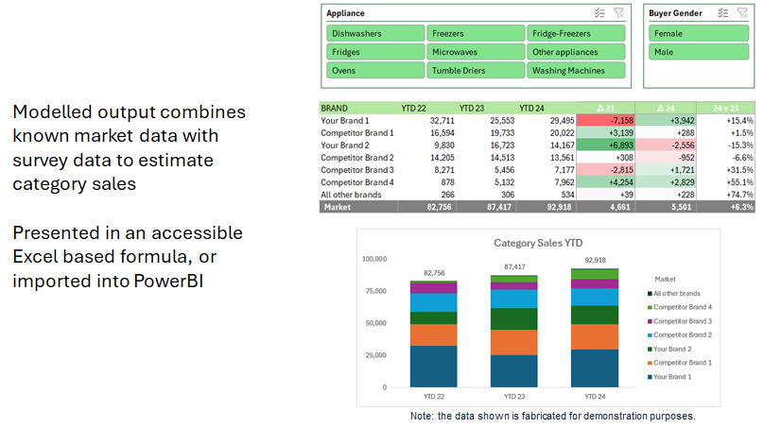
Task: Click the +4,254 delta cell
Action: (606, 182)
